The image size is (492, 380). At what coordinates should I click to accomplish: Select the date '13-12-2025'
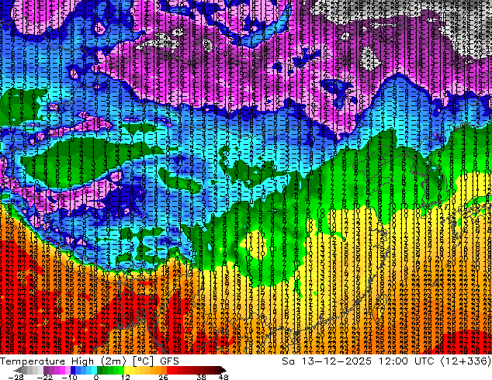336,361
